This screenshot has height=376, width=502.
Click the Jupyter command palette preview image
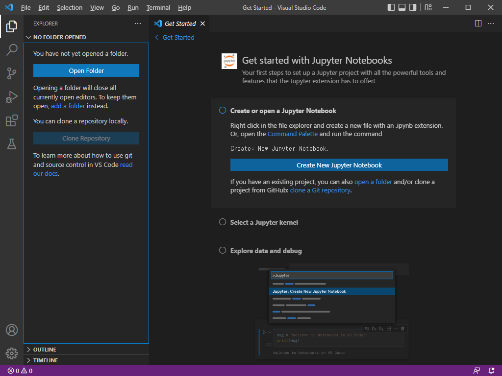332,311
